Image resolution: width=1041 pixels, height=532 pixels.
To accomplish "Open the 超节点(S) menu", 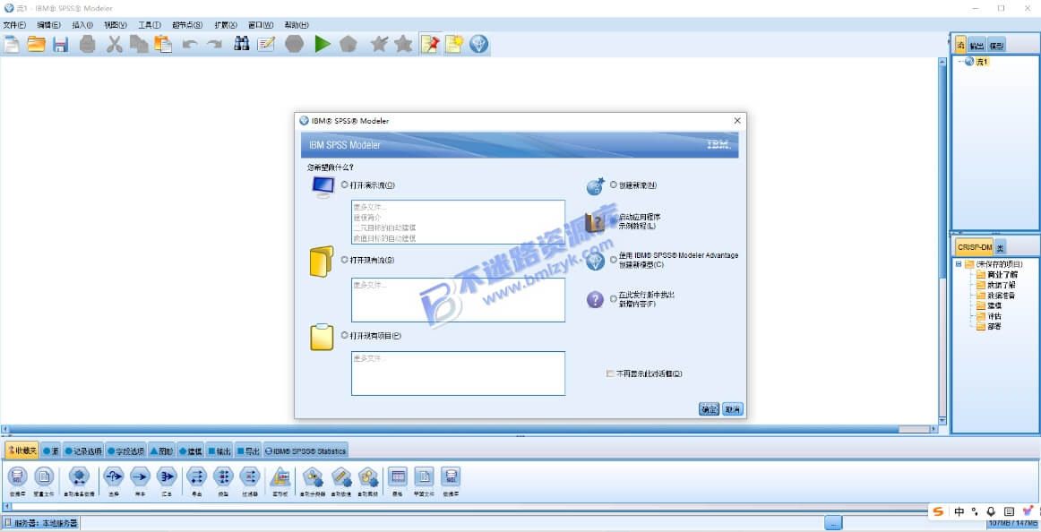I will coord(187,25).
